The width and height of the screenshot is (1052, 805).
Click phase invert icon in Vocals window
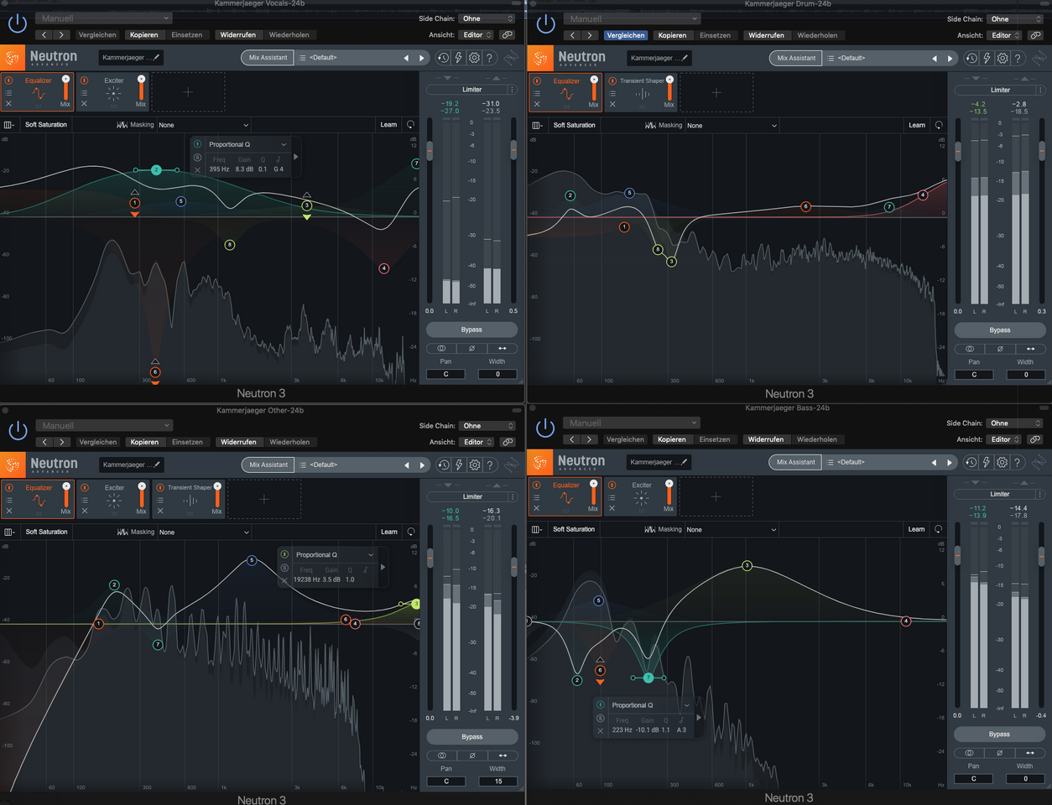click(x=471, y=348)
